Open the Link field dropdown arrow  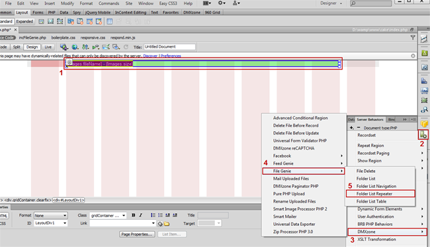(x=153, y=223)
